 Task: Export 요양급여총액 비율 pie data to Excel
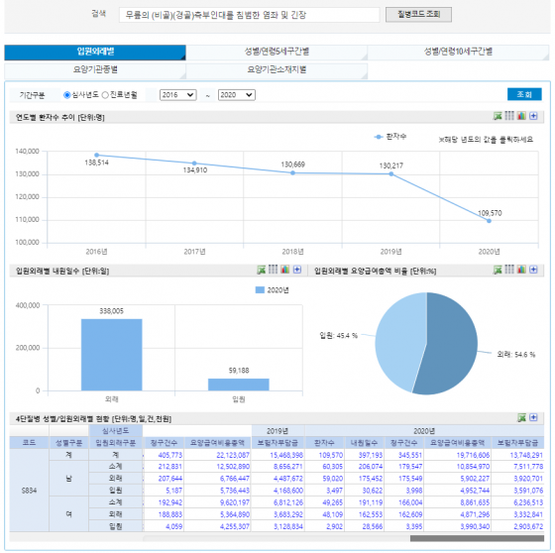(x=498, y=270)
